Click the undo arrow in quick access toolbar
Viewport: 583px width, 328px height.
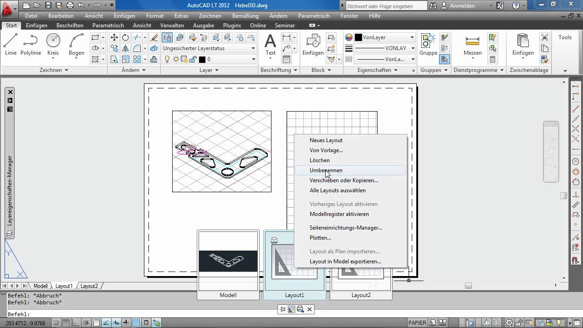click(81, 6)
